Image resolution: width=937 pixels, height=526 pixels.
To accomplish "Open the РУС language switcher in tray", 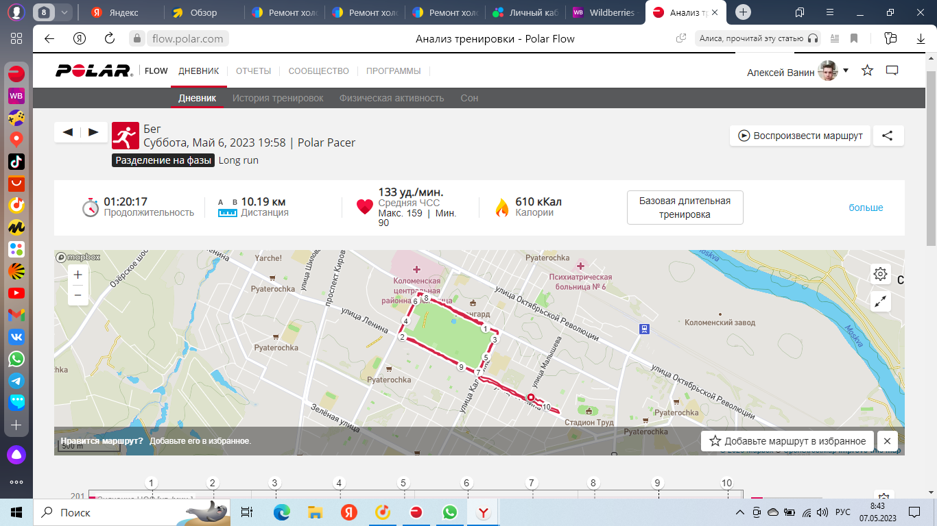I will 843,512.
